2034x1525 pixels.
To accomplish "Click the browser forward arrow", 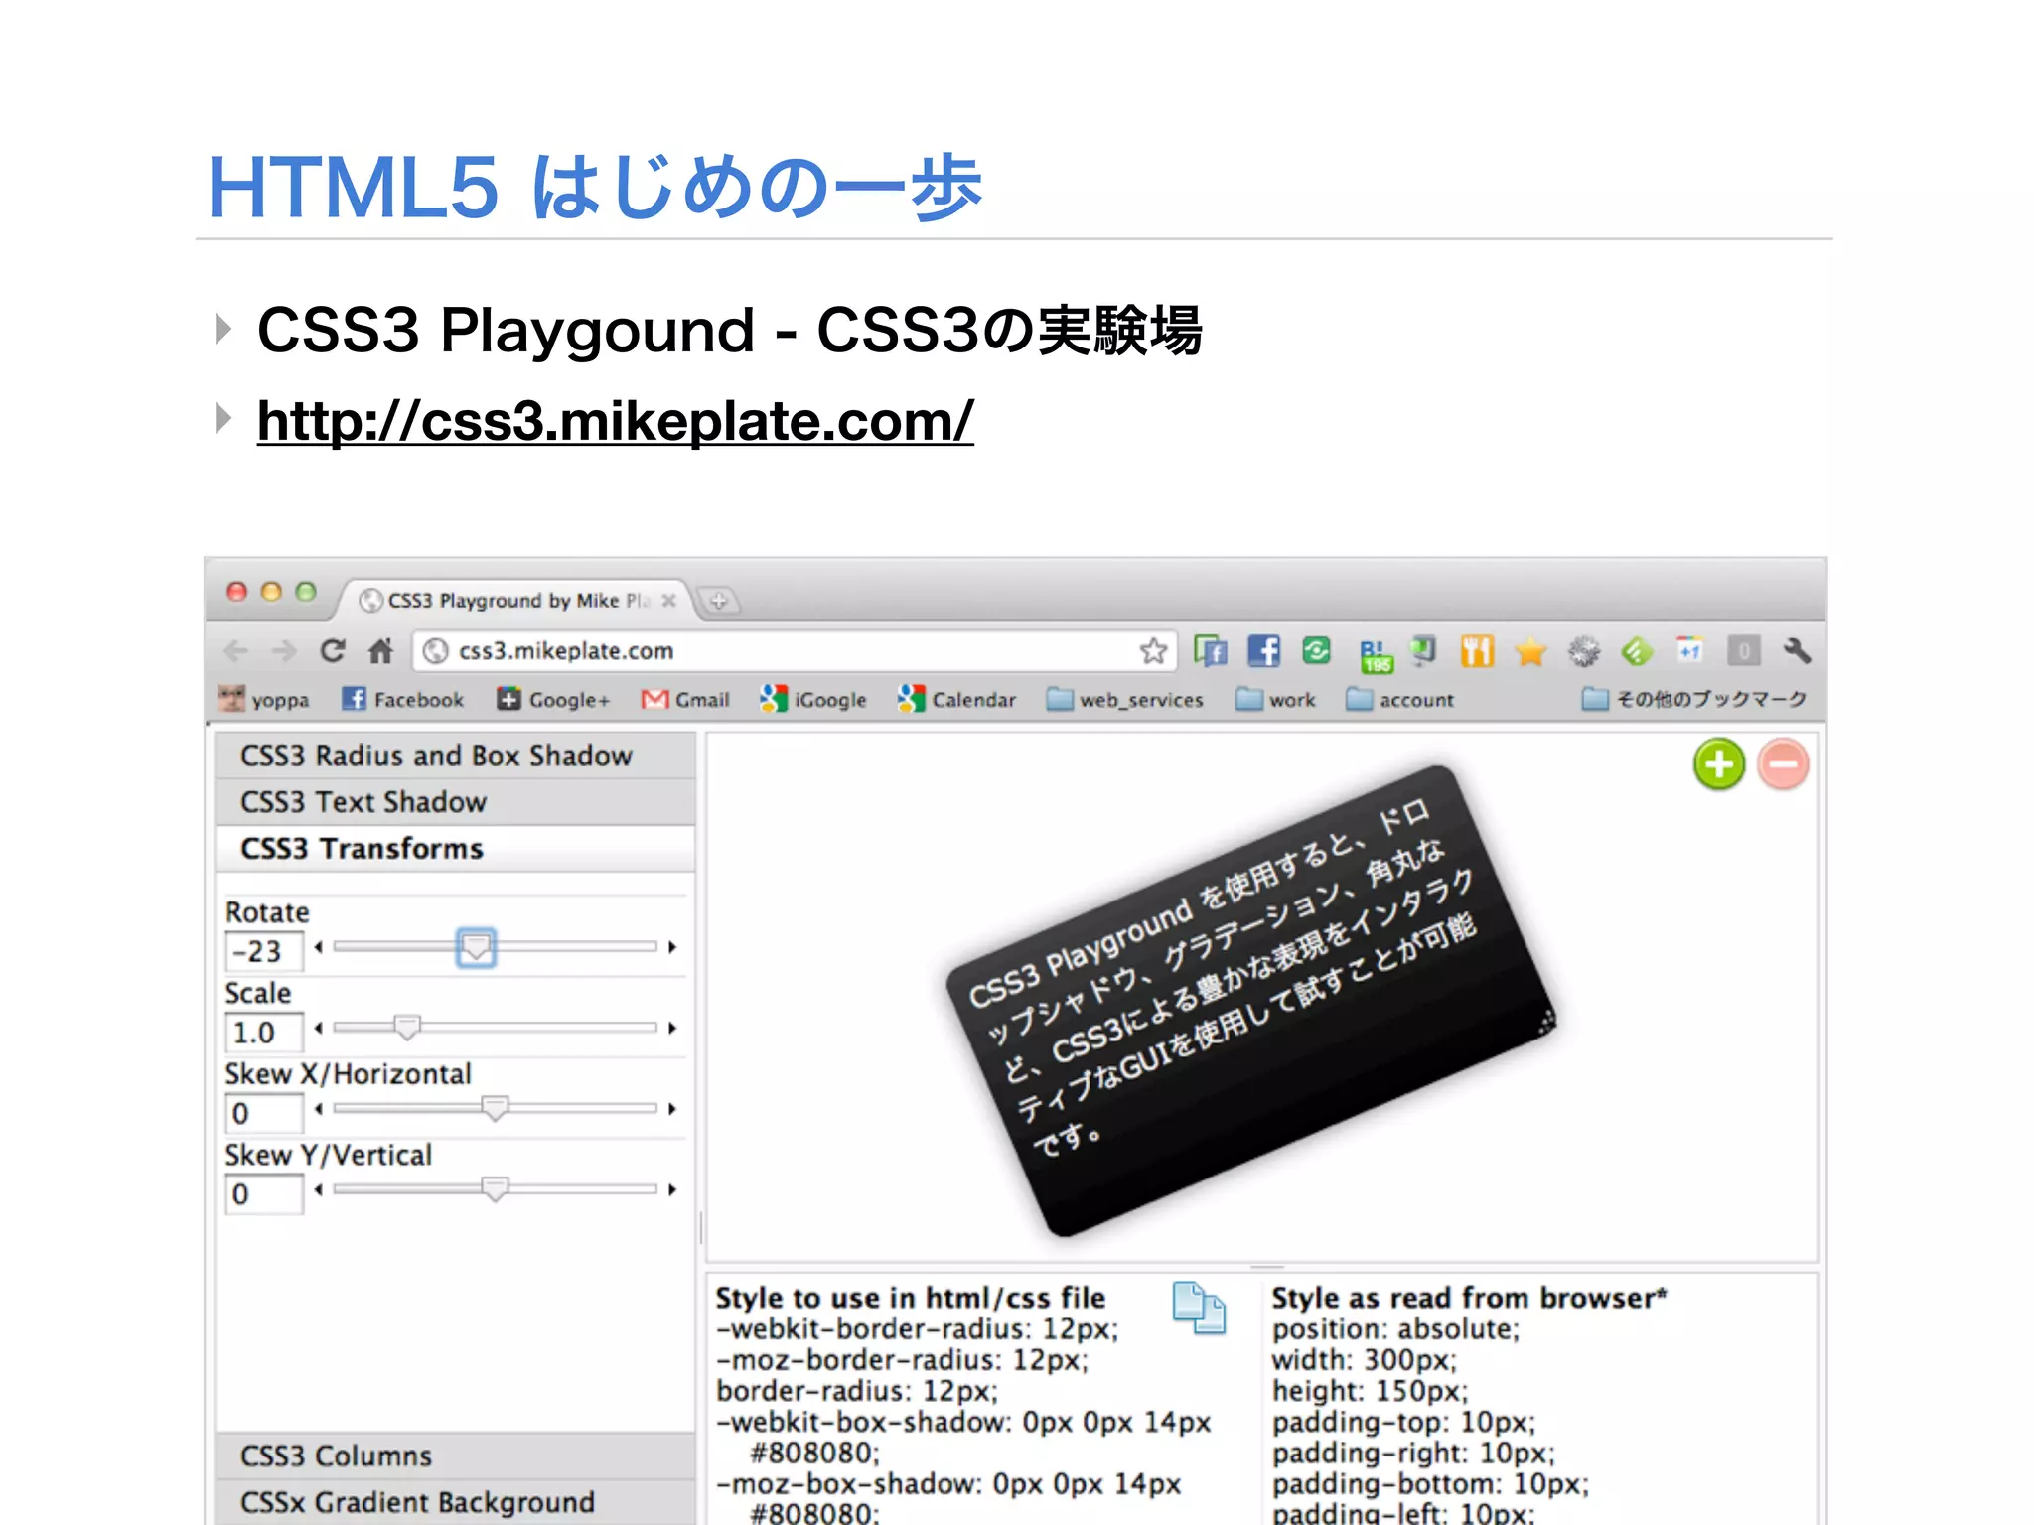I will (284, 651).
